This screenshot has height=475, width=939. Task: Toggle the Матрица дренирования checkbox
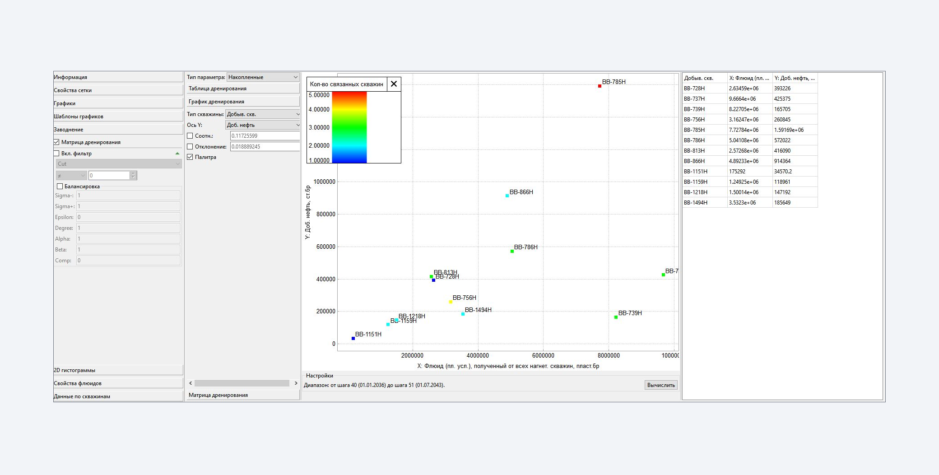56,142
